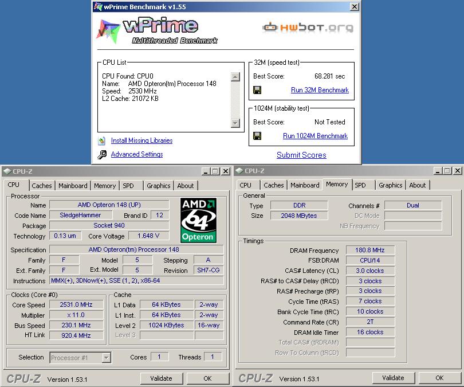Close the left CPU-Z window

pos(226,171)
